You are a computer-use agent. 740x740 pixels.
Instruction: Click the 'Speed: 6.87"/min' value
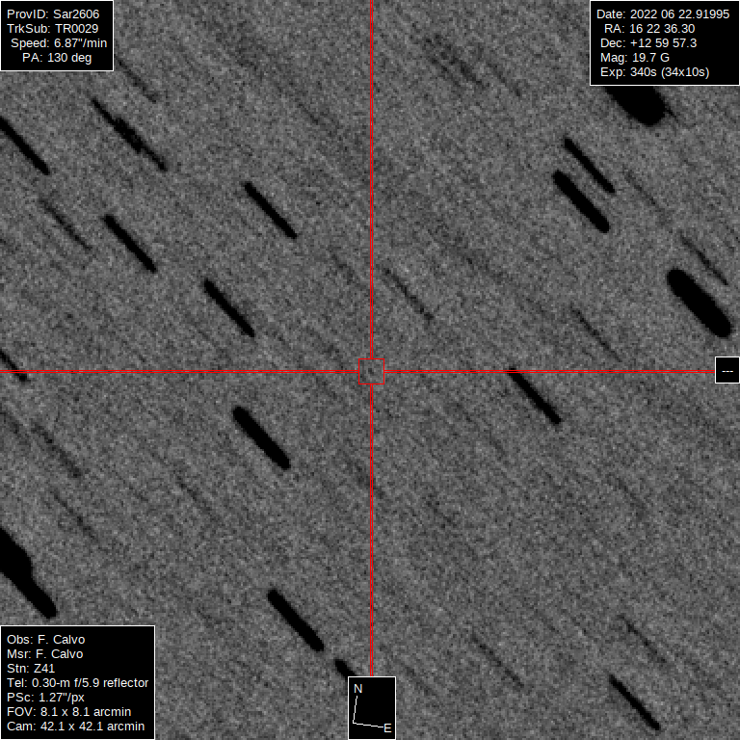59,43
